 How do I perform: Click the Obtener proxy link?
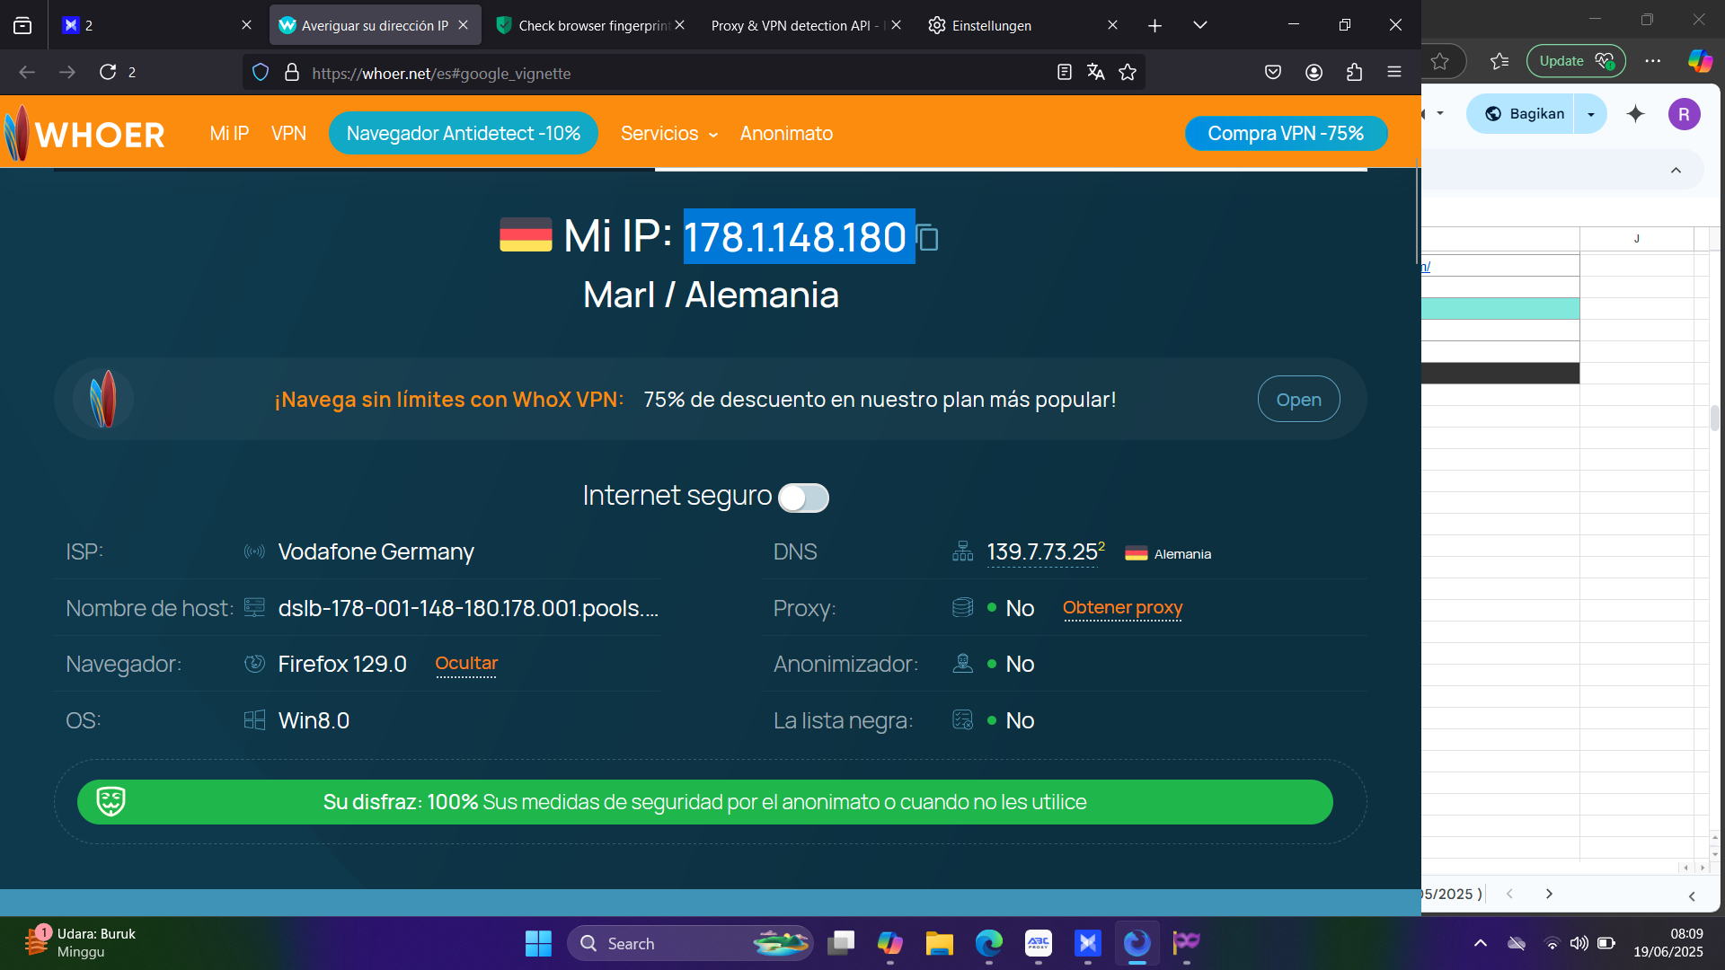pyautogui.click(x=1122, y=608)
